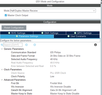Switch to DMA Settings tab

[x=50, y=33]
